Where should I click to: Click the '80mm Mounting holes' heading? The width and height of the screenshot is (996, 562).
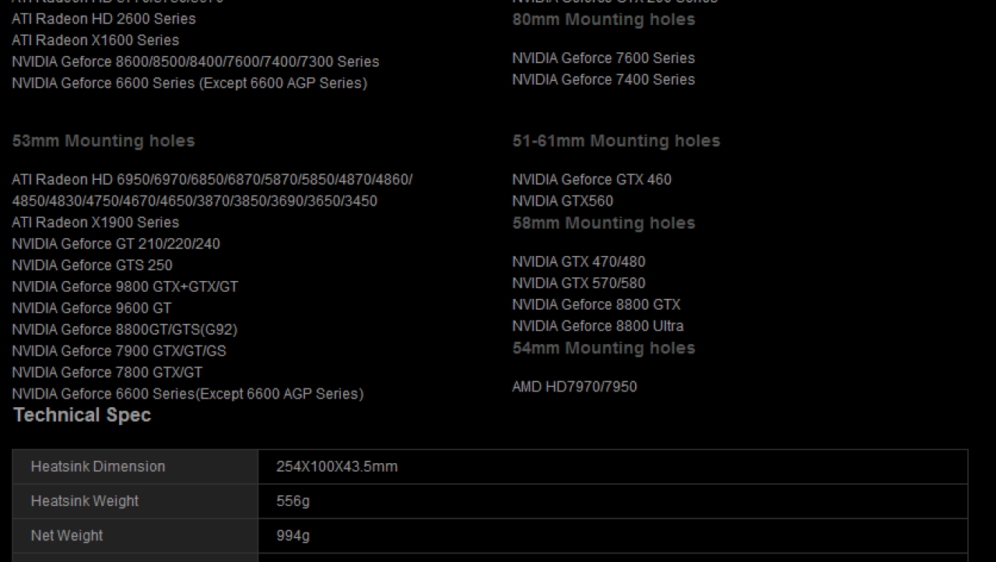click(604, 19)
